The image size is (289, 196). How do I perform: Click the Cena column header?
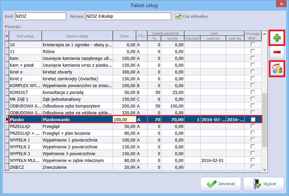[x=124, y=36]
